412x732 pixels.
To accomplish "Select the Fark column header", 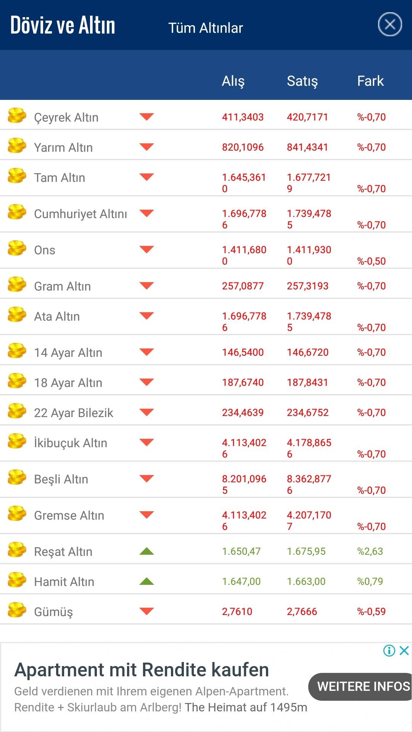I will pos(370,81).
